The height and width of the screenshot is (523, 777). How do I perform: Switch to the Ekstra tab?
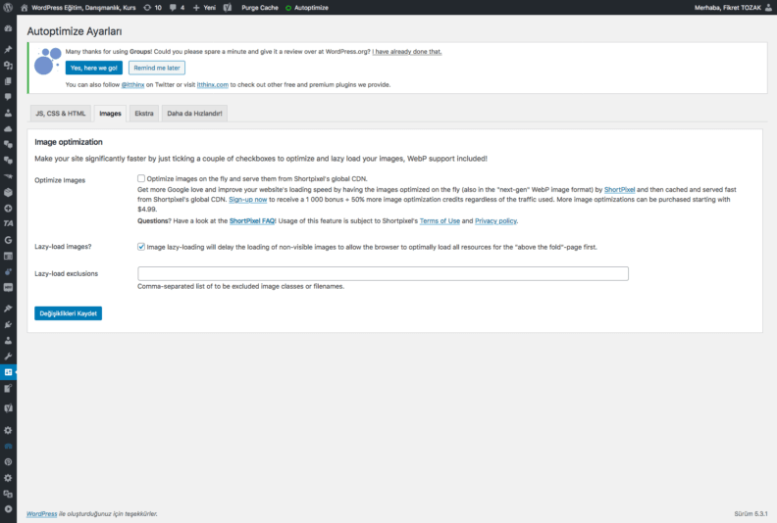pos(144,114)
